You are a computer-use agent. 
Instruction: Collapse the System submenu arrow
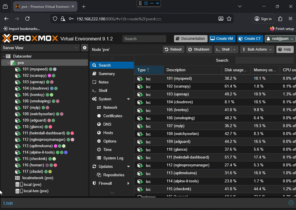click(x=128, y=99)
